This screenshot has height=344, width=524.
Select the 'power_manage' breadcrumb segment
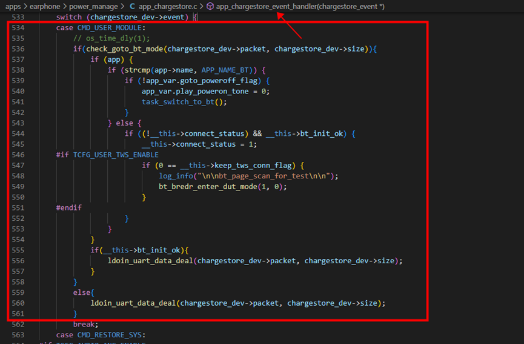point(93,6)
